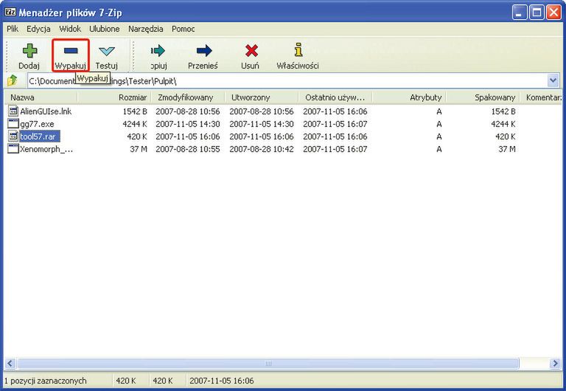Screen dimensions: 566x391
Task: Select the Xenomorph_... file name
Action: [46, 149]
